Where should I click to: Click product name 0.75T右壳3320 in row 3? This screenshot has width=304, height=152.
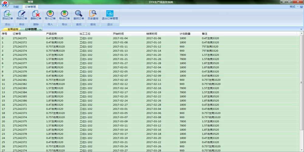coord(55,51)
